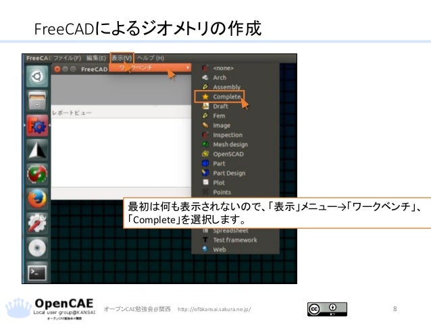Screen dimensions: 431x324
Task: Open System Settings wrench-gear dock icon
Action: [x=37, y=223]
